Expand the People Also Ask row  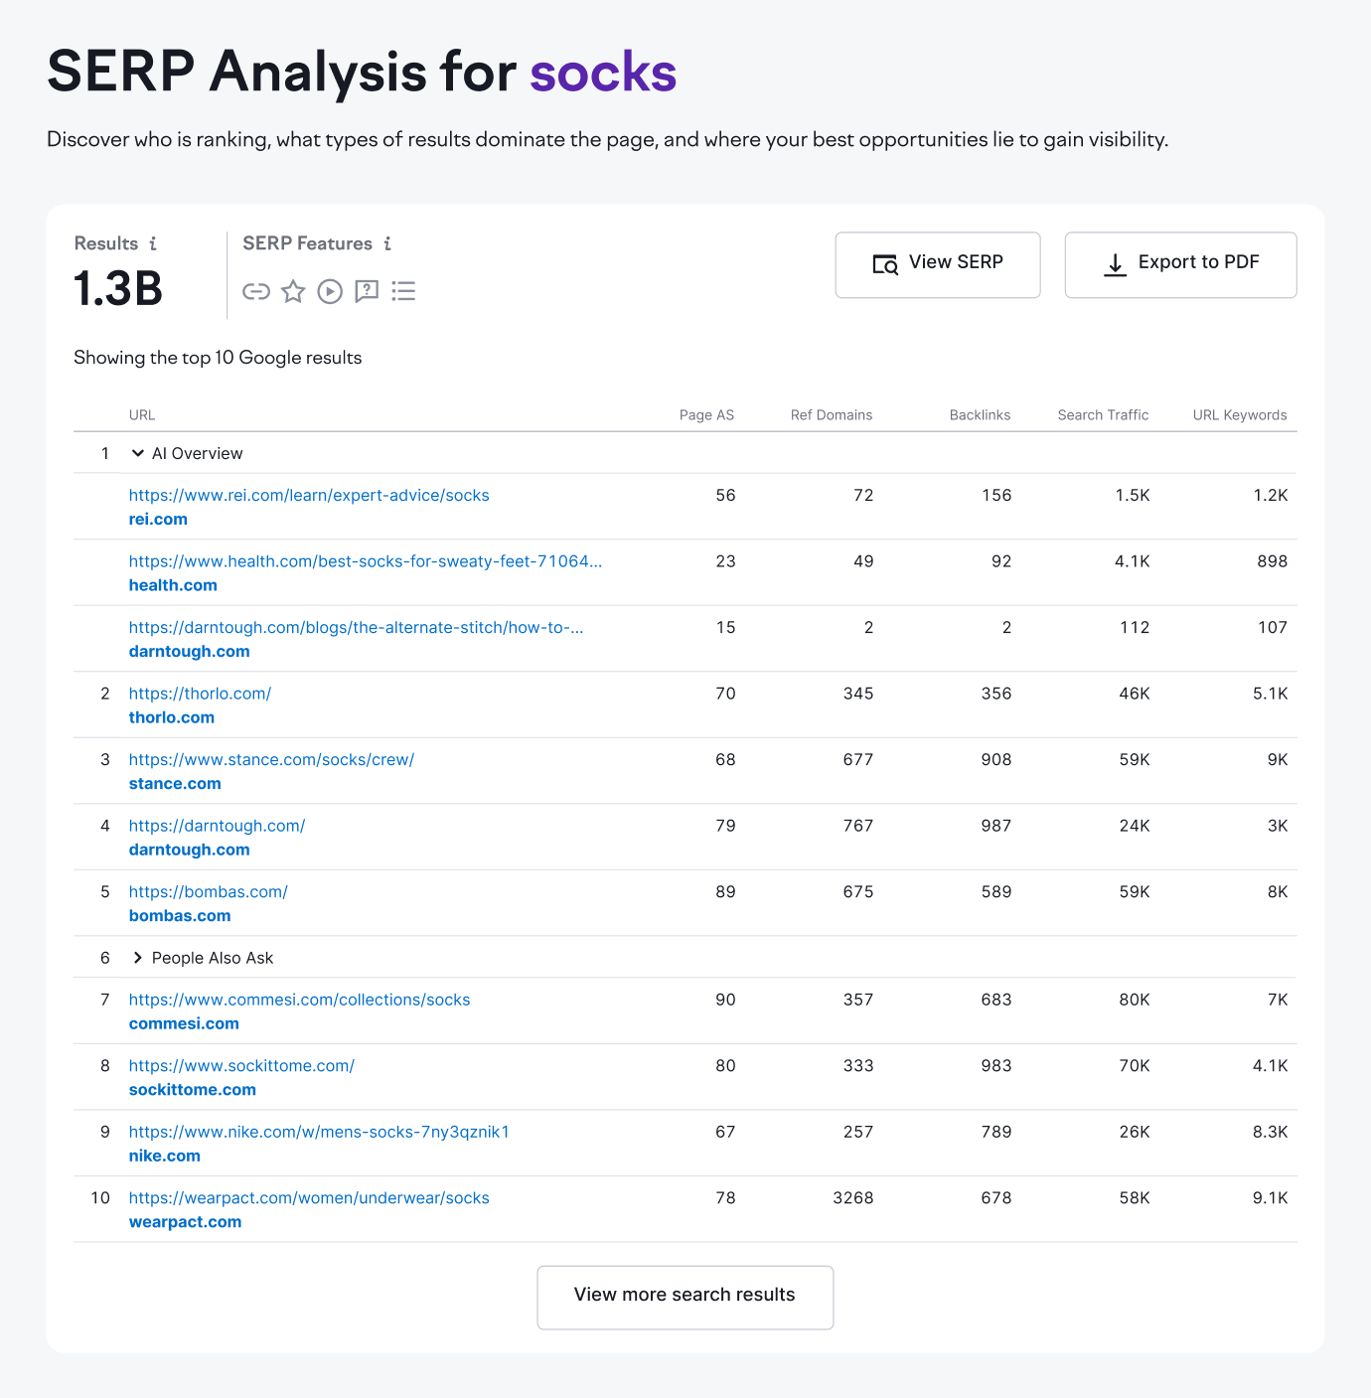137,957
